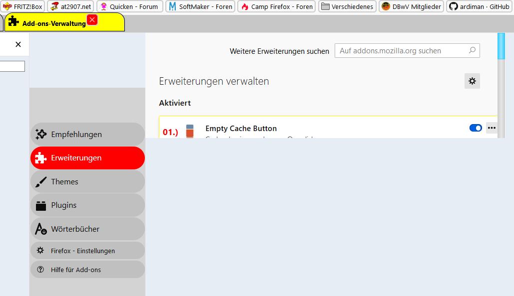Click the help question mark icon
Viewport: 514px width, 296px height.
pos(40,269)
